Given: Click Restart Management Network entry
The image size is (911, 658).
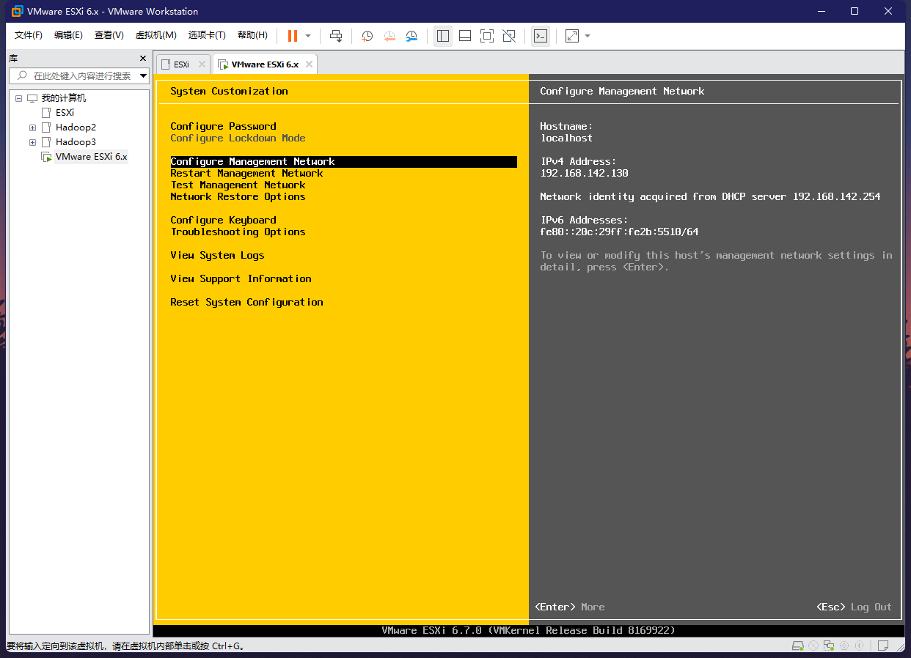Looking at the screenshot, I should (x=246, y=173).
